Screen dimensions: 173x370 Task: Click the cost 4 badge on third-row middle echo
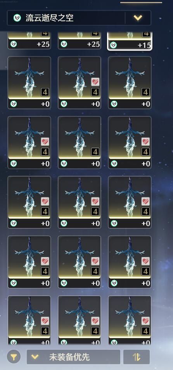pyautogui.click(x=95, y=151)
